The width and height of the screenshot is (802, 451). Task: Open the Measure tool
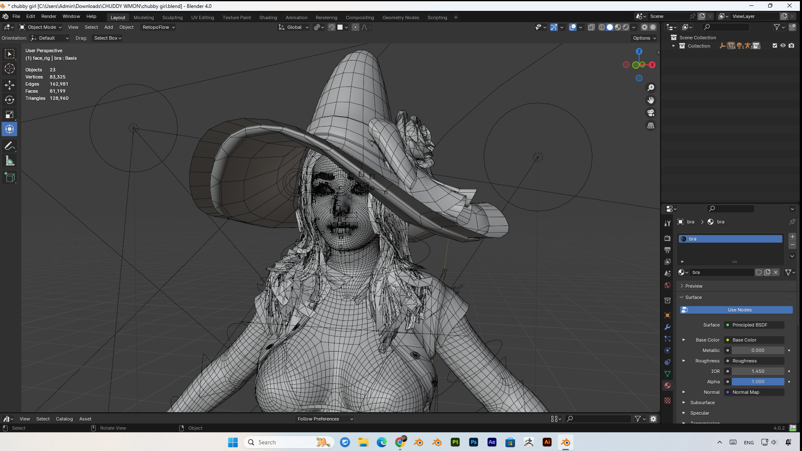(9, 160)
